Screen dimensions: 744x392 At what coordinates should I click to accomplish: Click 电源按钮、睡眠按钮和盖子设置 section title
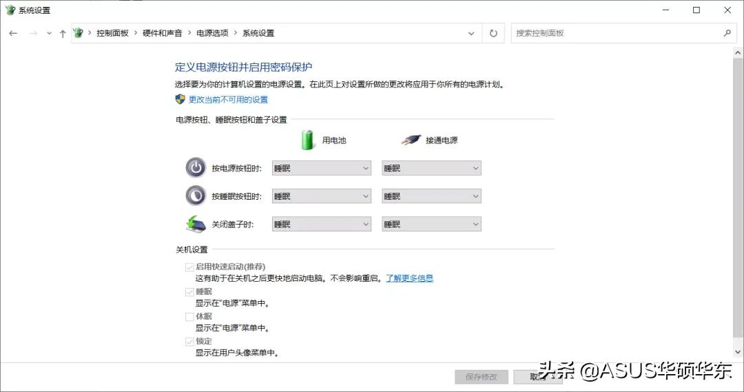[x=231, y=120]
